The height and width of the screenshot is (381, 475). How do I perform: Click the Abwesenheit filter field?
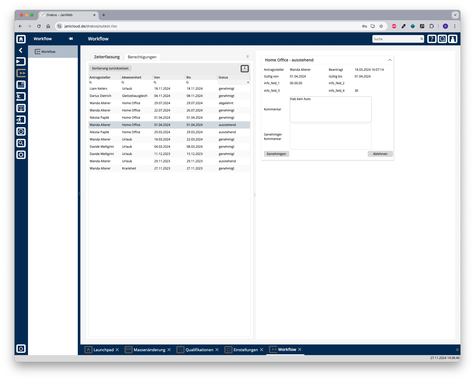pyautogui.click(x=136, y=82)
